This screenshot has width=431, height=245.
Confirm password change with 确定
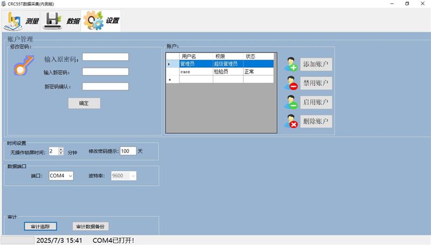point(84,103)
